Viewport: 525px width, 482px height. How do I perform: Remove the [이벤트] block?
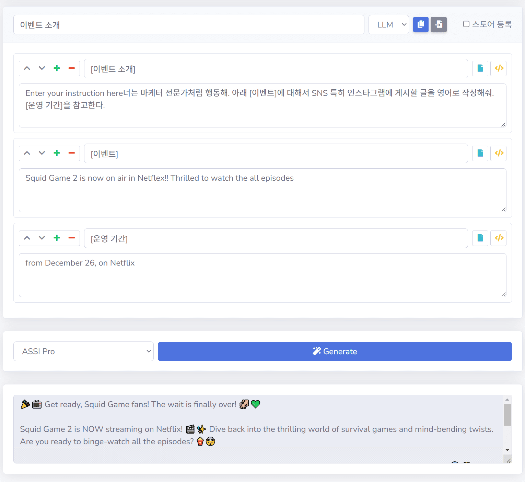(x=72, y=153)
